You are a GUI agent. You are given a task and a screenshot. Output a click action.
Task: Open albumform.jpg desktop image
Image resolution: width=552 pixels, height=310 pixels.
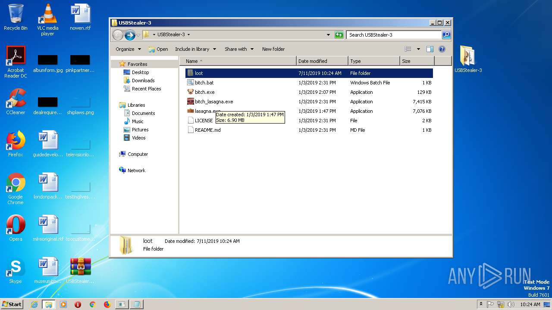point(47,64)
